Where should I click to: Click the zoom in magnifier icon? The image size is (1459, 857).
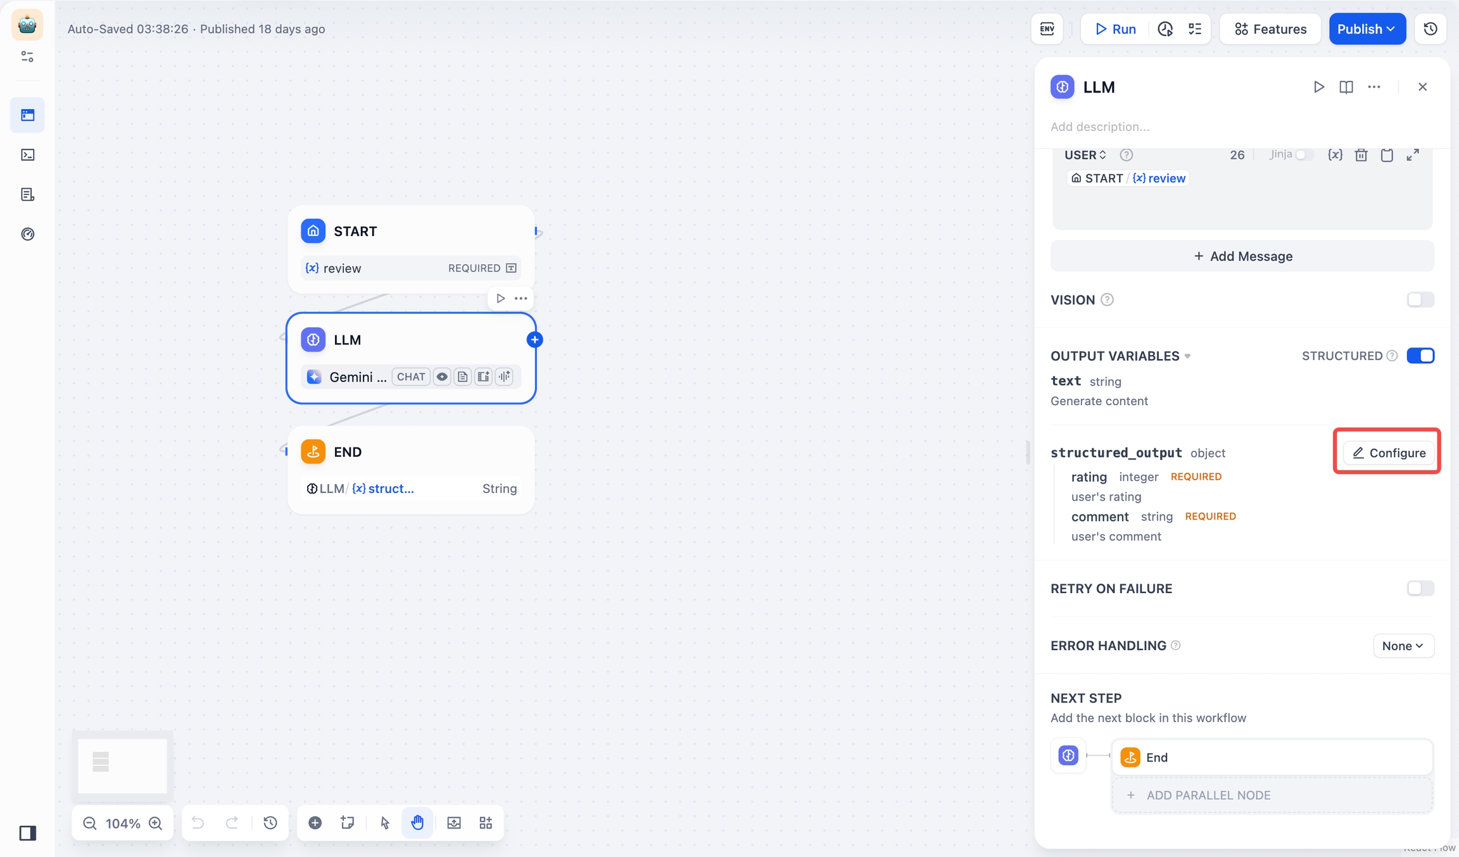click(156, 823)
